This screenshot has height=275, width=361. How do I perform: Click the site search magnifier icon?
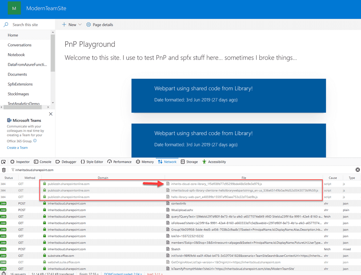pyautogui.click(x=6, y=24)
